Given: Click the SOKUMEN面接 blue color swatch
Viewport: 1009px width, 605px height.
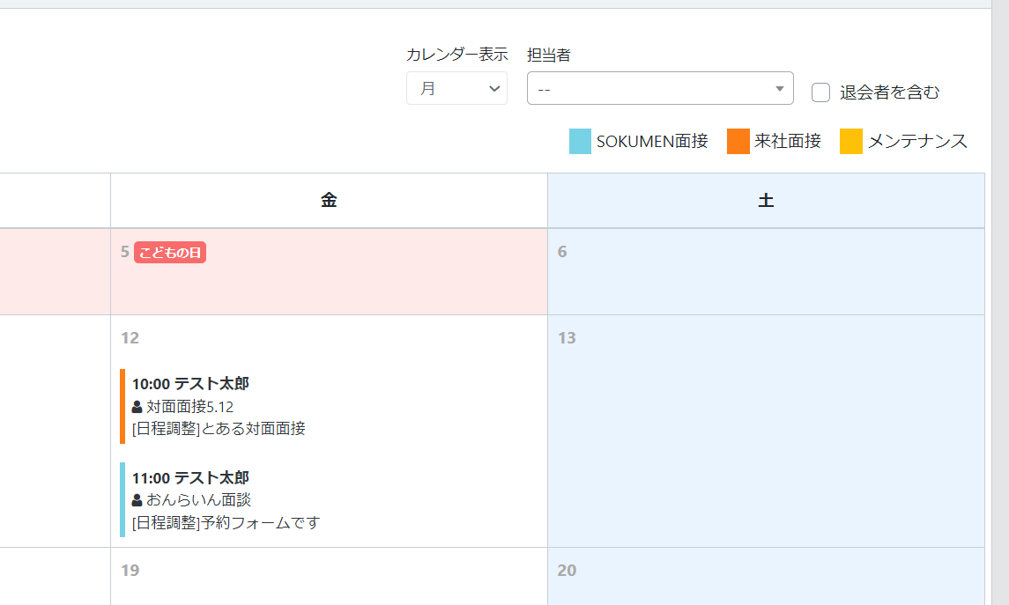Looking at the screenshot, I should [580, 141].
